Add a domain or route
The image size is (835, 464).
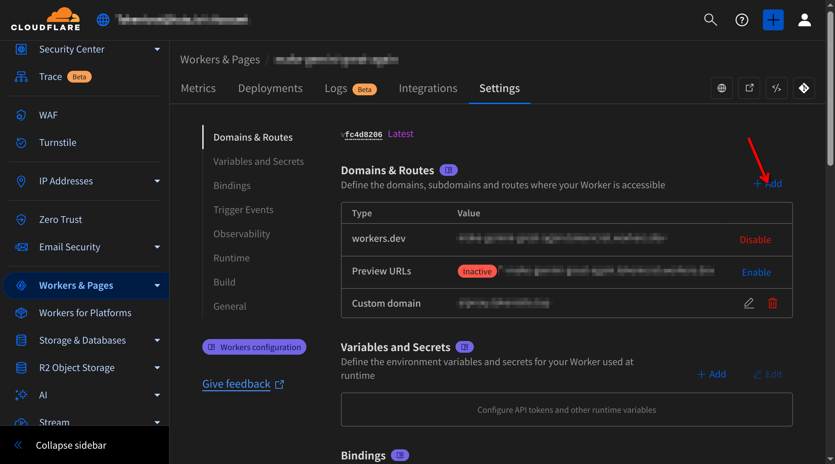click(767, 184)
